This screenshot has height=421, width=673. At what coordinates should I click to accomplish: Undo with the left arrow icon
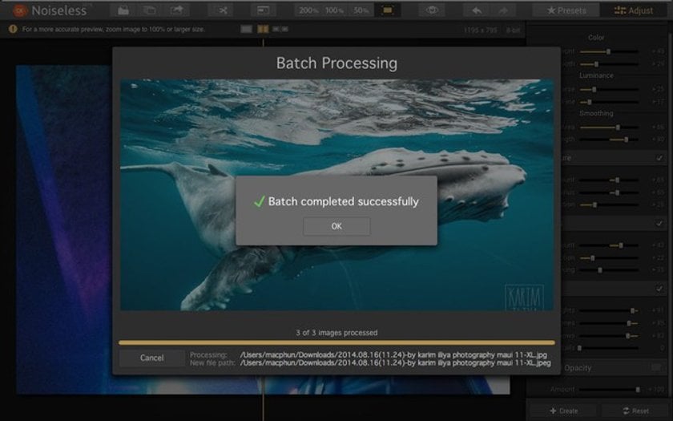pos(477,10)
